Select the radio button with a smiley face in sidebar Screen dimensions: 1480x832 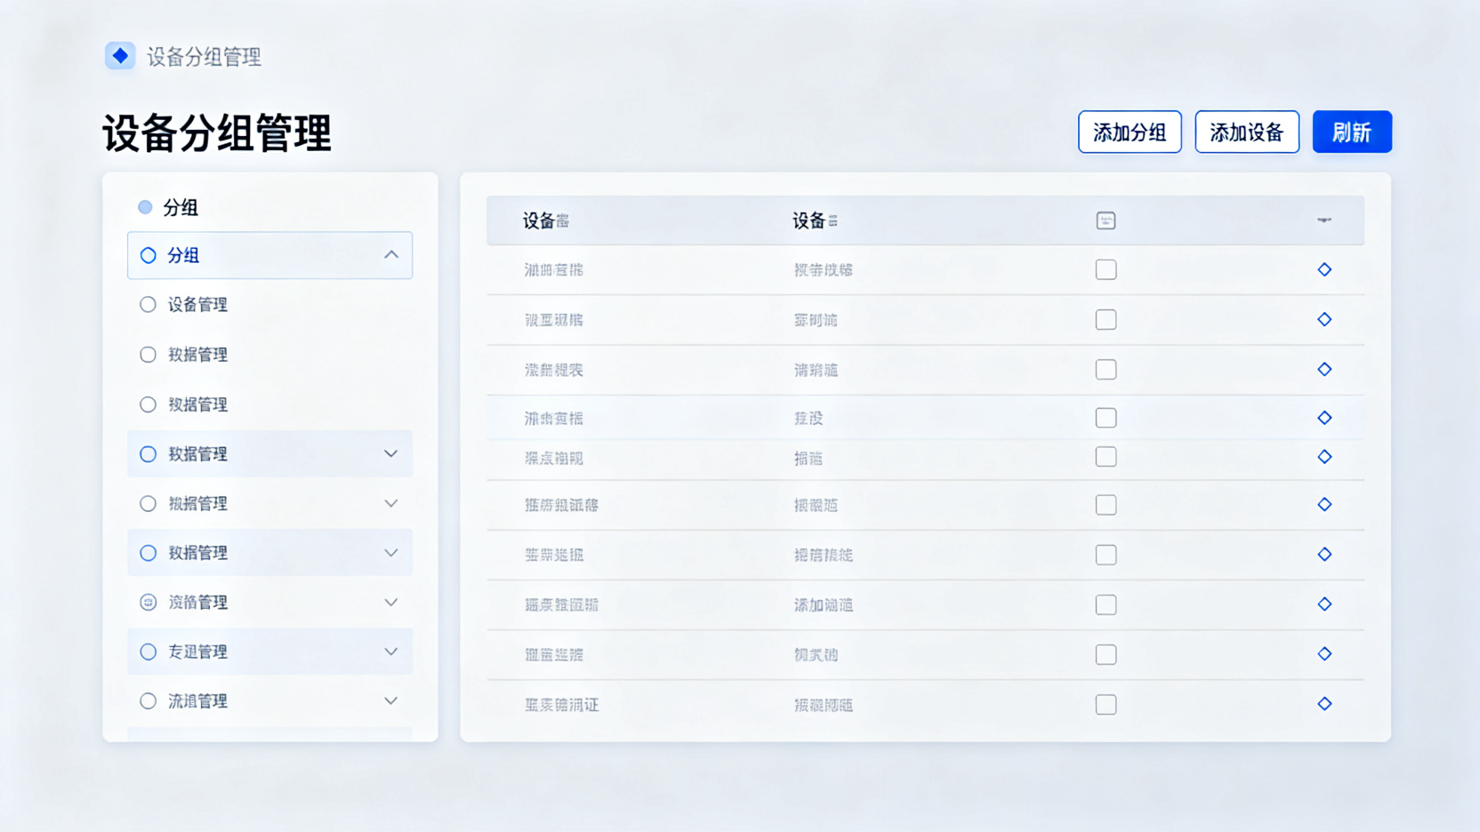tap(148, 602)
